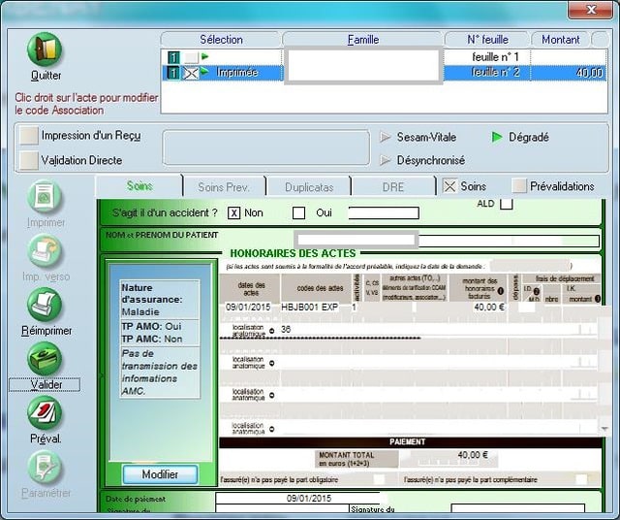The image size is (620, 520).
Task: Click the Réimprimer printer icon
Action: [45, 305]
